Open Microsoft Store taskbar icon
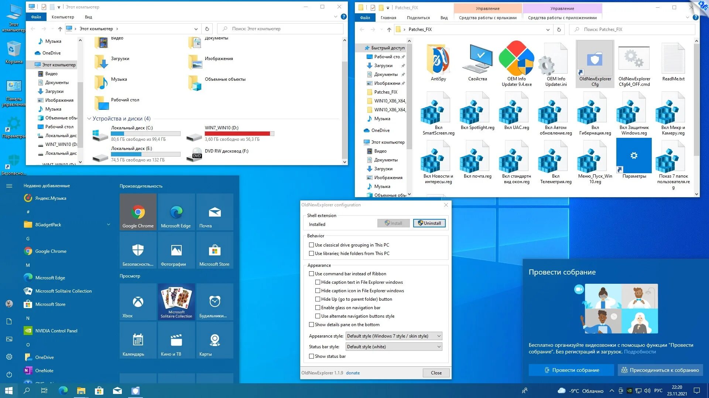This screenshot has height=398, width=709. pyautogui.click(x=99, y=391)
